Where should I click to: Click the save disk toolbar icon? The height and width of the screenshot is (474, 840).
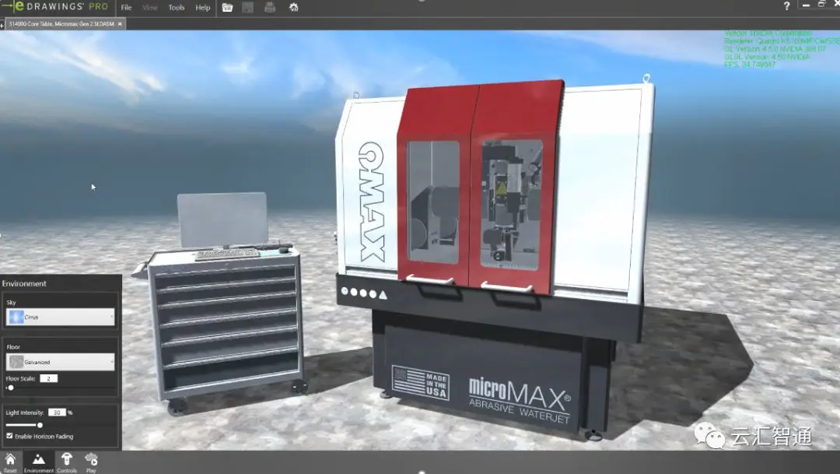(x=247, y=8)
